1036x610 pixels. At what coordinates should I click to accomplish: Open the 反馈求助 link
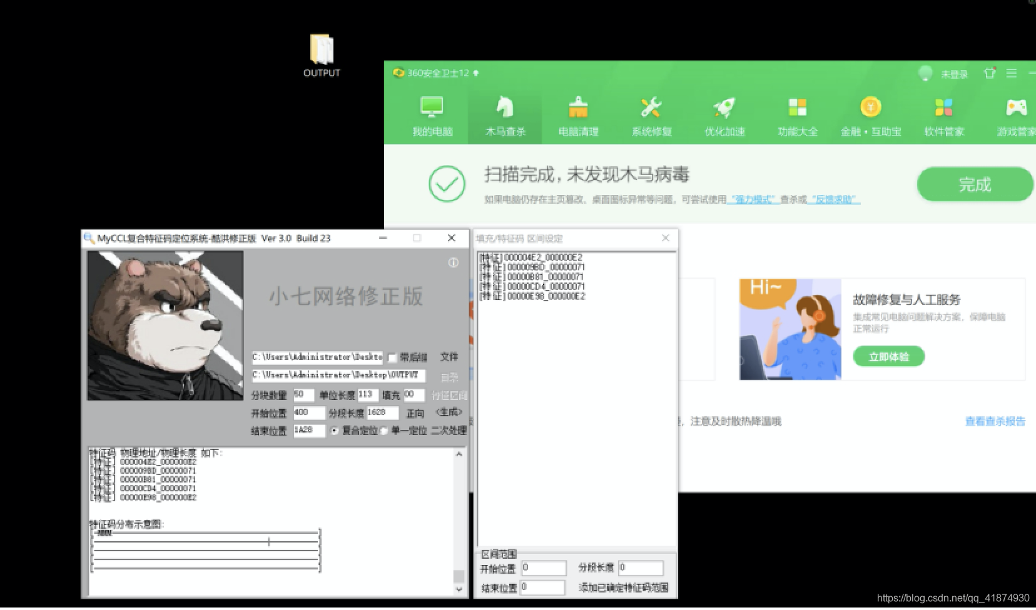point(835,199)
